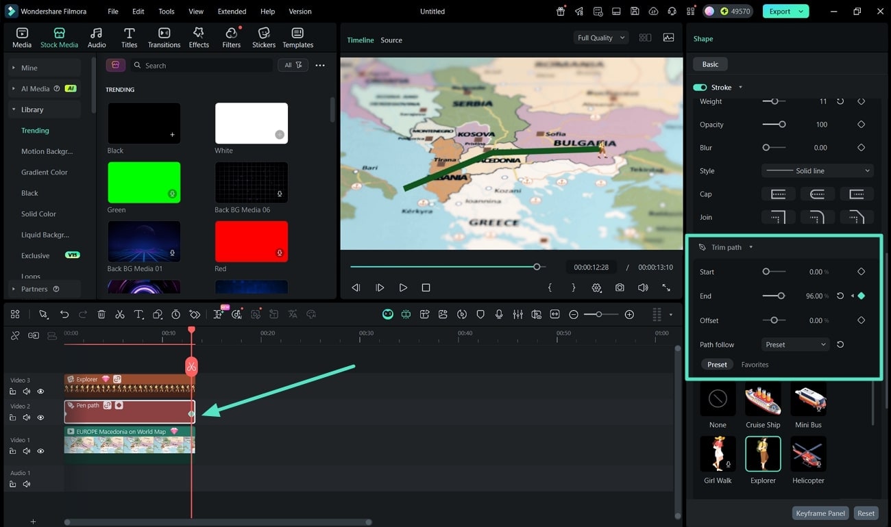Viewport: 891px width, 527px height.
Task: Open the Style dropdown showing Solid line
Action: [x=817, y=170]
